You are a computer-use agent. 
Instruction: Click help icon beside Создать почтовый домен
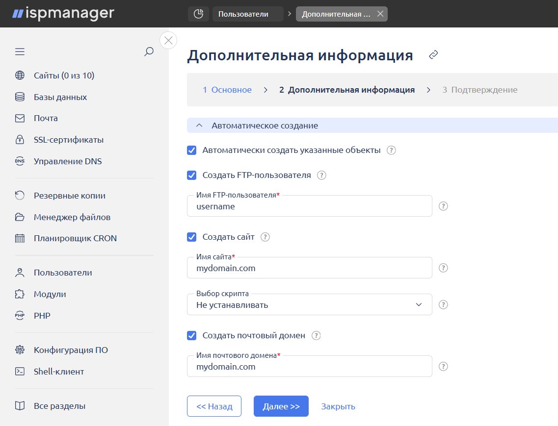tap(316, 336)
